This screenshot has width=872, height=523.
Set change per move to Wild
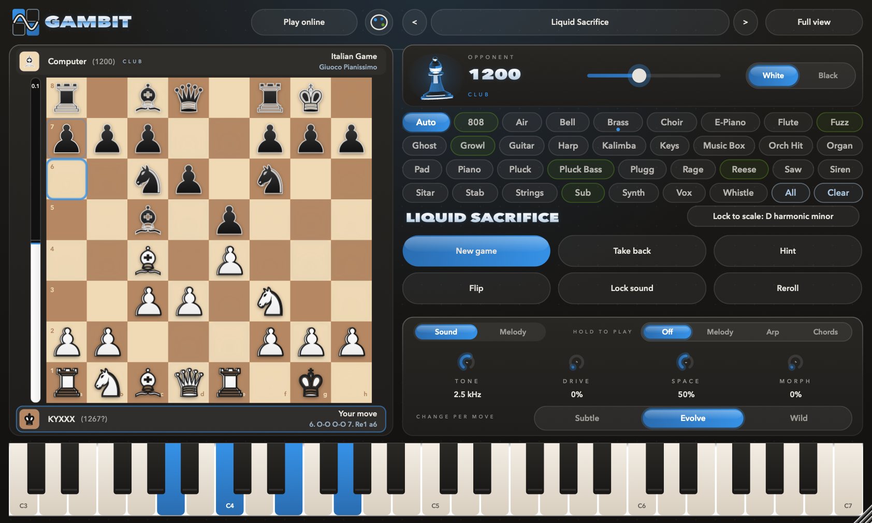tap(798, 418)
